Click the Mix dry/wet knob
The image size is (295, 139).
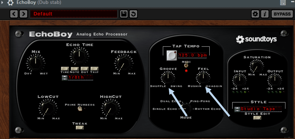pos(36,63)
